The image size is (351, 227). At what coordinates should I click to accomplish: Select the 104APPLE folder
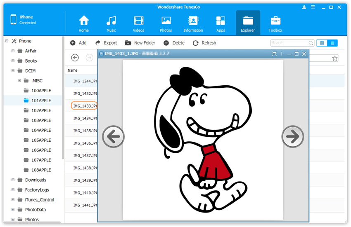pyautogui.click(x=41, y=130)
